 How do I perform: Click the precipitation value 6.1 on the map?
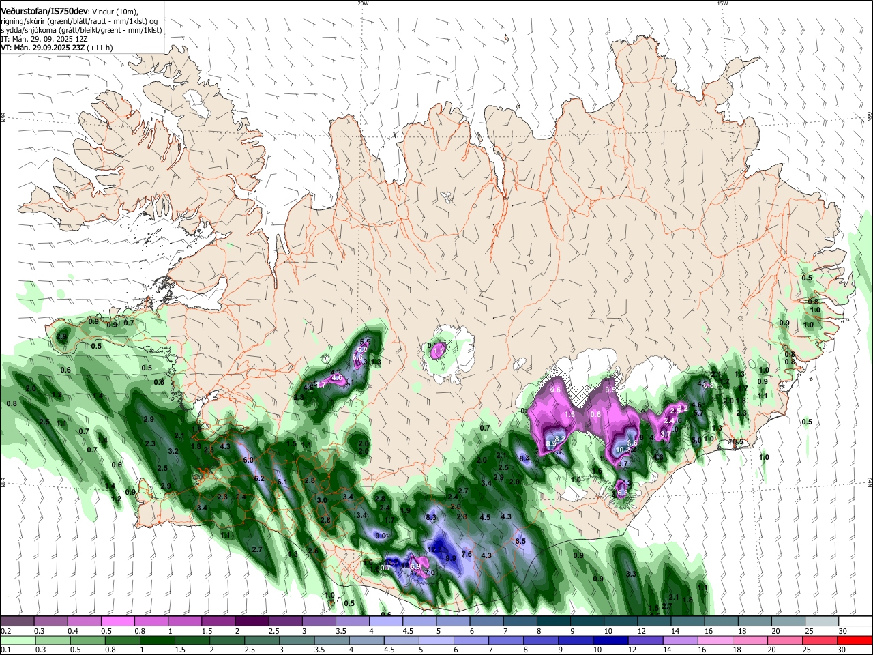[282, 482]
